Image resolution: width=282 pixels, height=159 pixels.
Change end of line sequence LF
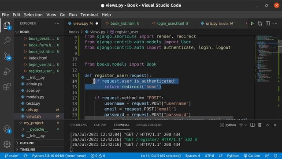tap(220, 156)
